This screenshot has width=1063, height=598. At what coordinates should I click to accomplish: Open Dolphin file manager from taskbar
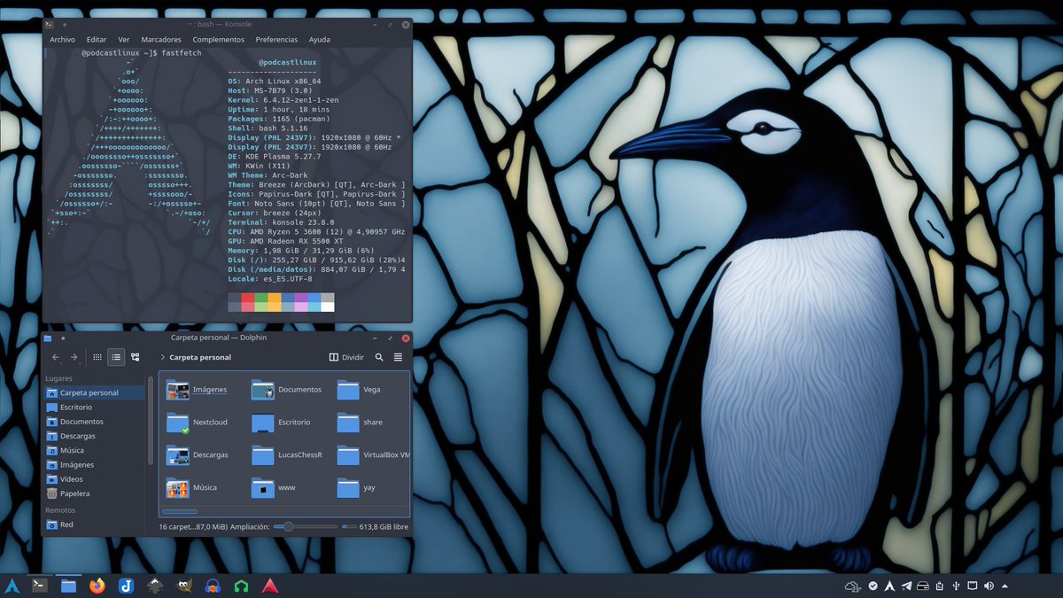click(68, 586)
